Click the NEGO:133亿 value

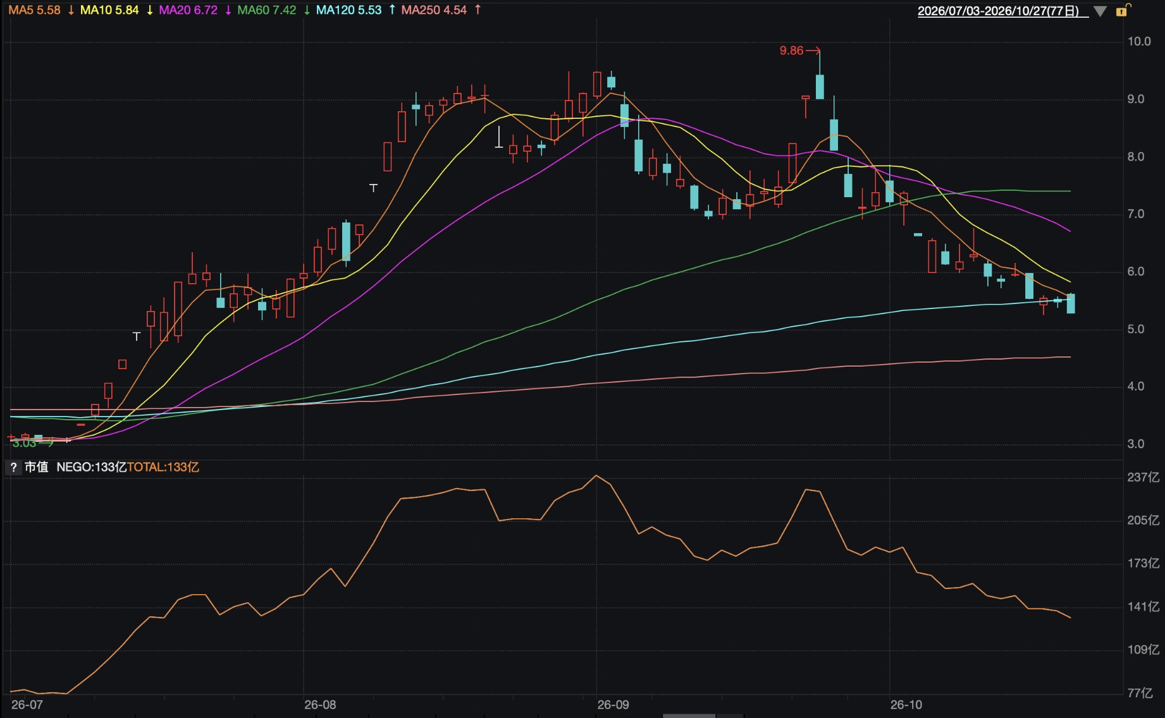pos(92,467)
